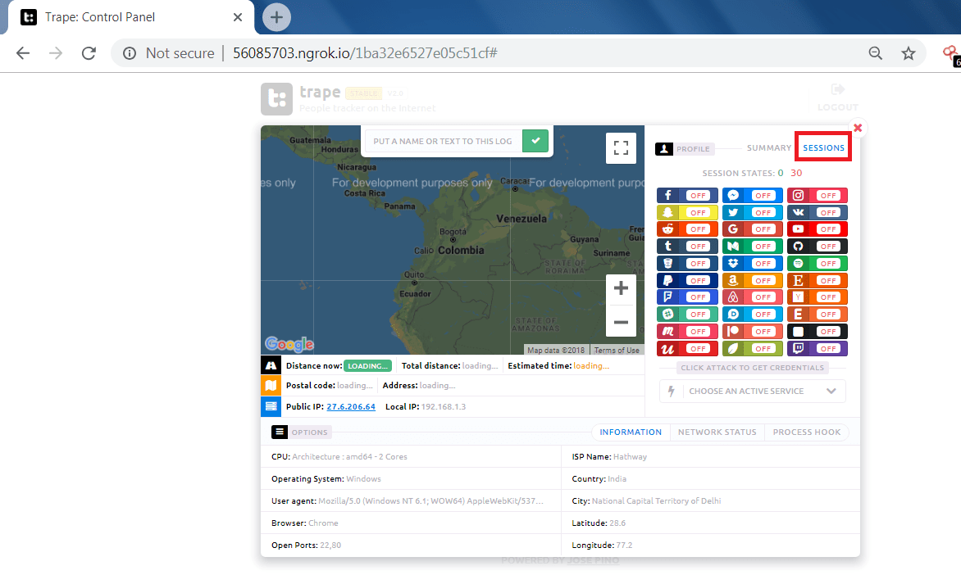Click the Udemy service icon
Screen dimensions: 961x575
tap(668, 348)
